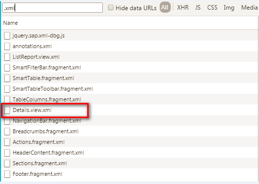The image size is (259, 184).
Task: Open the HeaderContent.fragment.xml request
Action: pyautogui.click(x=48, y=153)
